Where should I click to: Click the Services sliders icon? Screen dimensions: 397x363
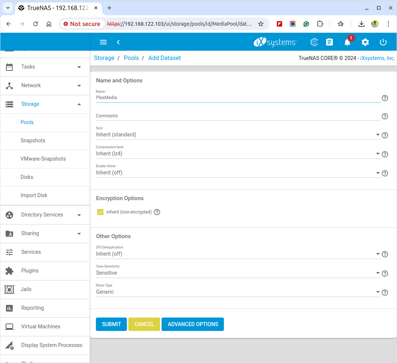tap(9, 252)
